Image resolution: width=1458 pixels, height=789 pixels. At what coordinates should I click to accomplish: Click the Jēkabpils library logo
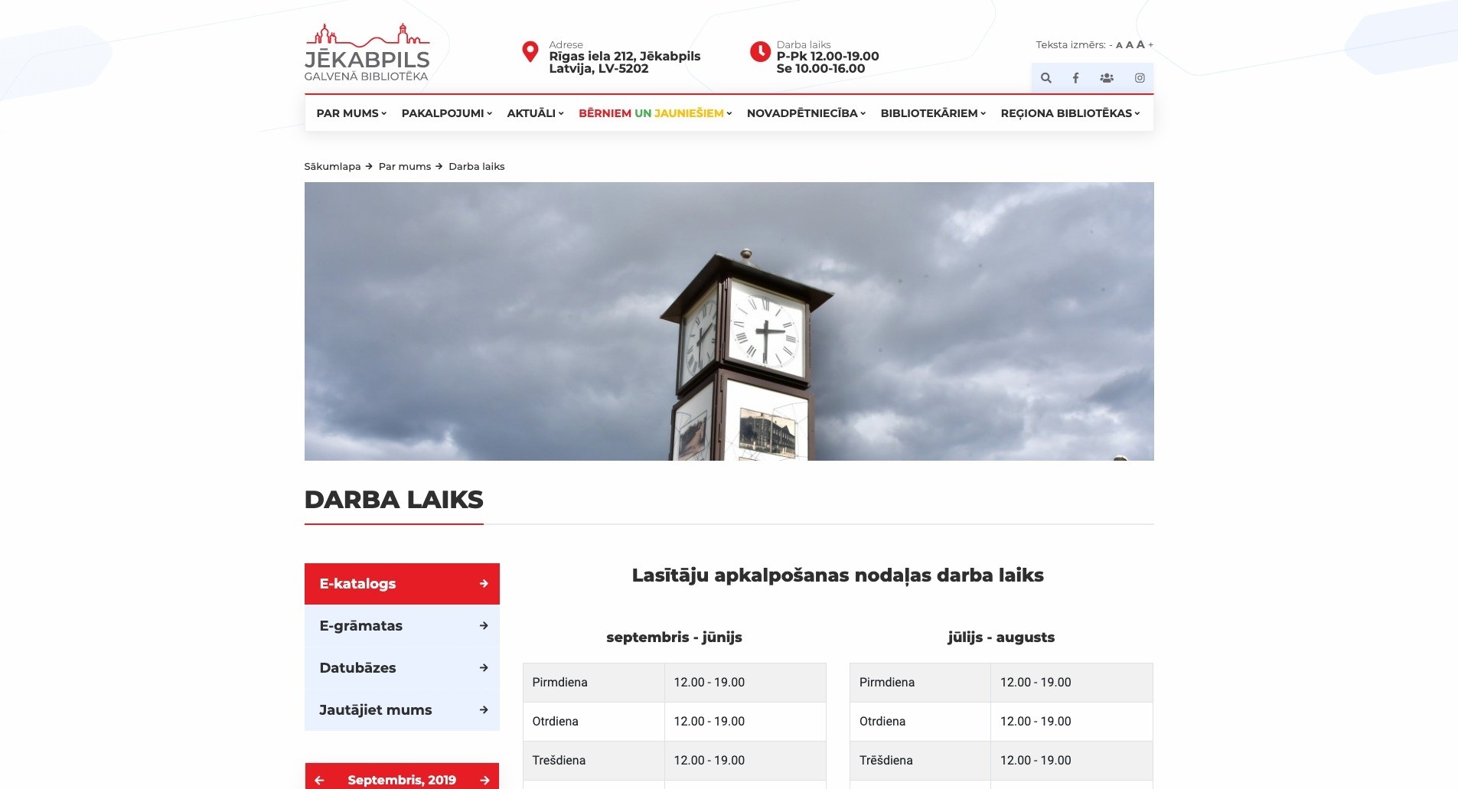click(367, 53)
